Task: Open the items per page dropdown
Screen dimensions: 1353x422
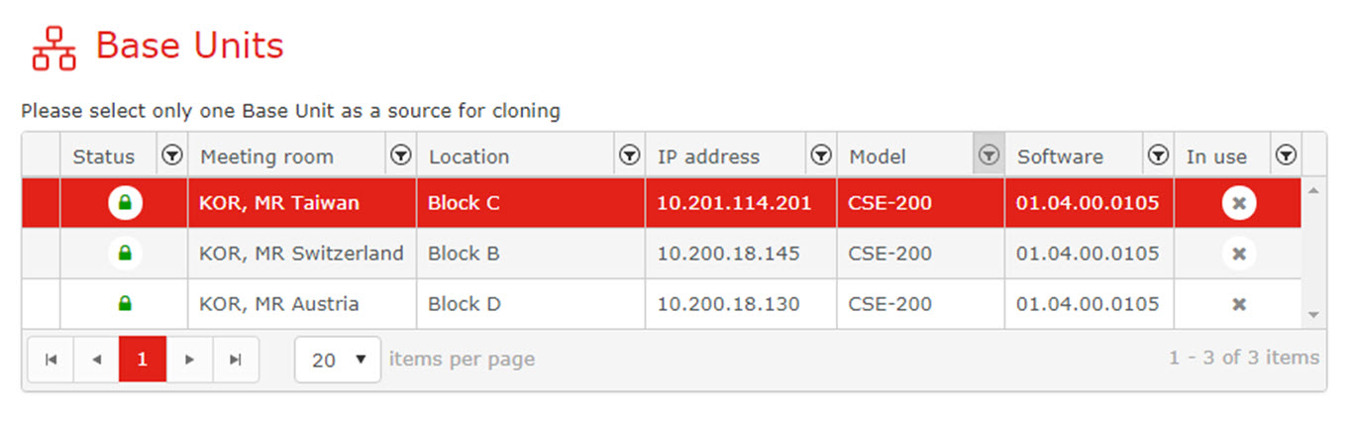Action: coord(338,360)
